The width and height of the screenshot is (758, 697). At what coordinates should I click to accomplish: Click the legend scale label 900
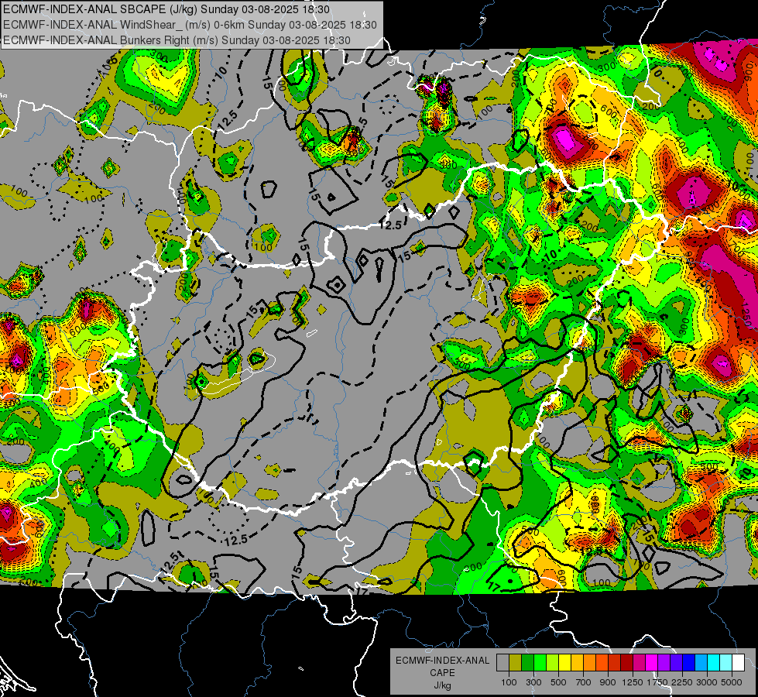click(608, 682)
